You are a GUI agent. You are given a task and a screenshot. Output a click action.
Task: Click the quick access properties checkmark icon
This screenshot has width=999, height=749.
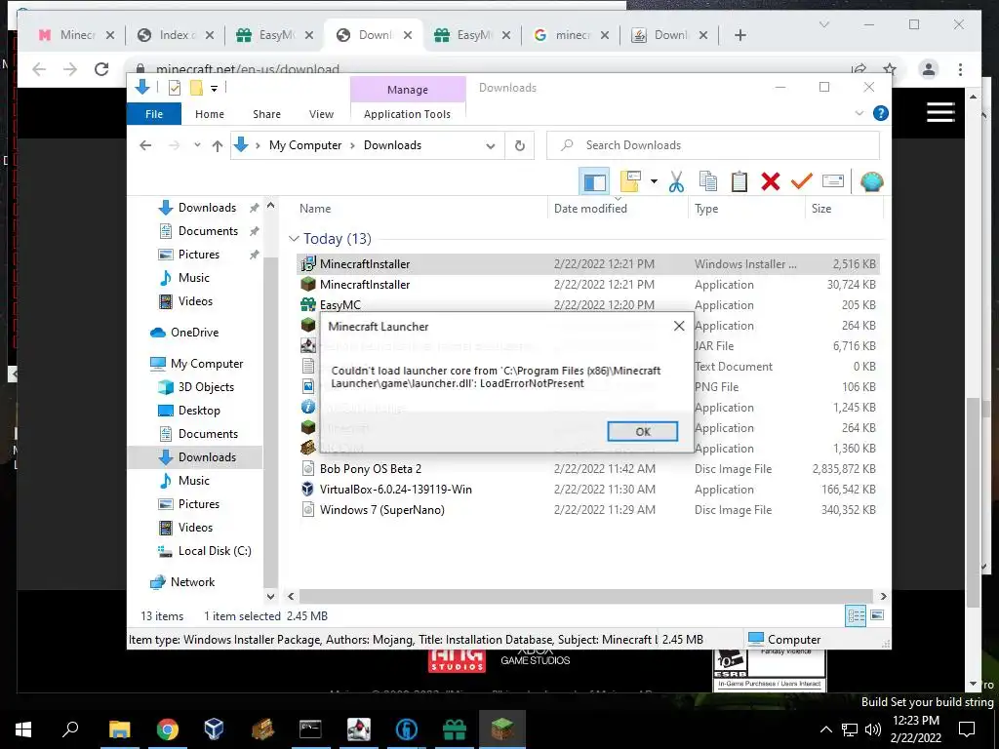coord(174,88)
